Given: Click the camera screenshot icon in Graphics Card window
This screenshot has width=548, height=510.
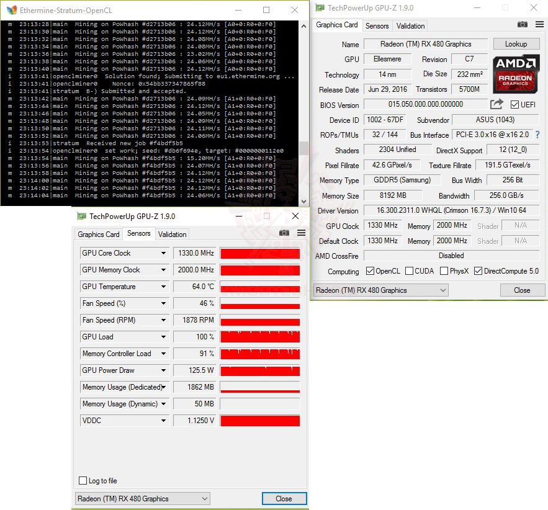Looking at the screenshot, I should point(522,24).
